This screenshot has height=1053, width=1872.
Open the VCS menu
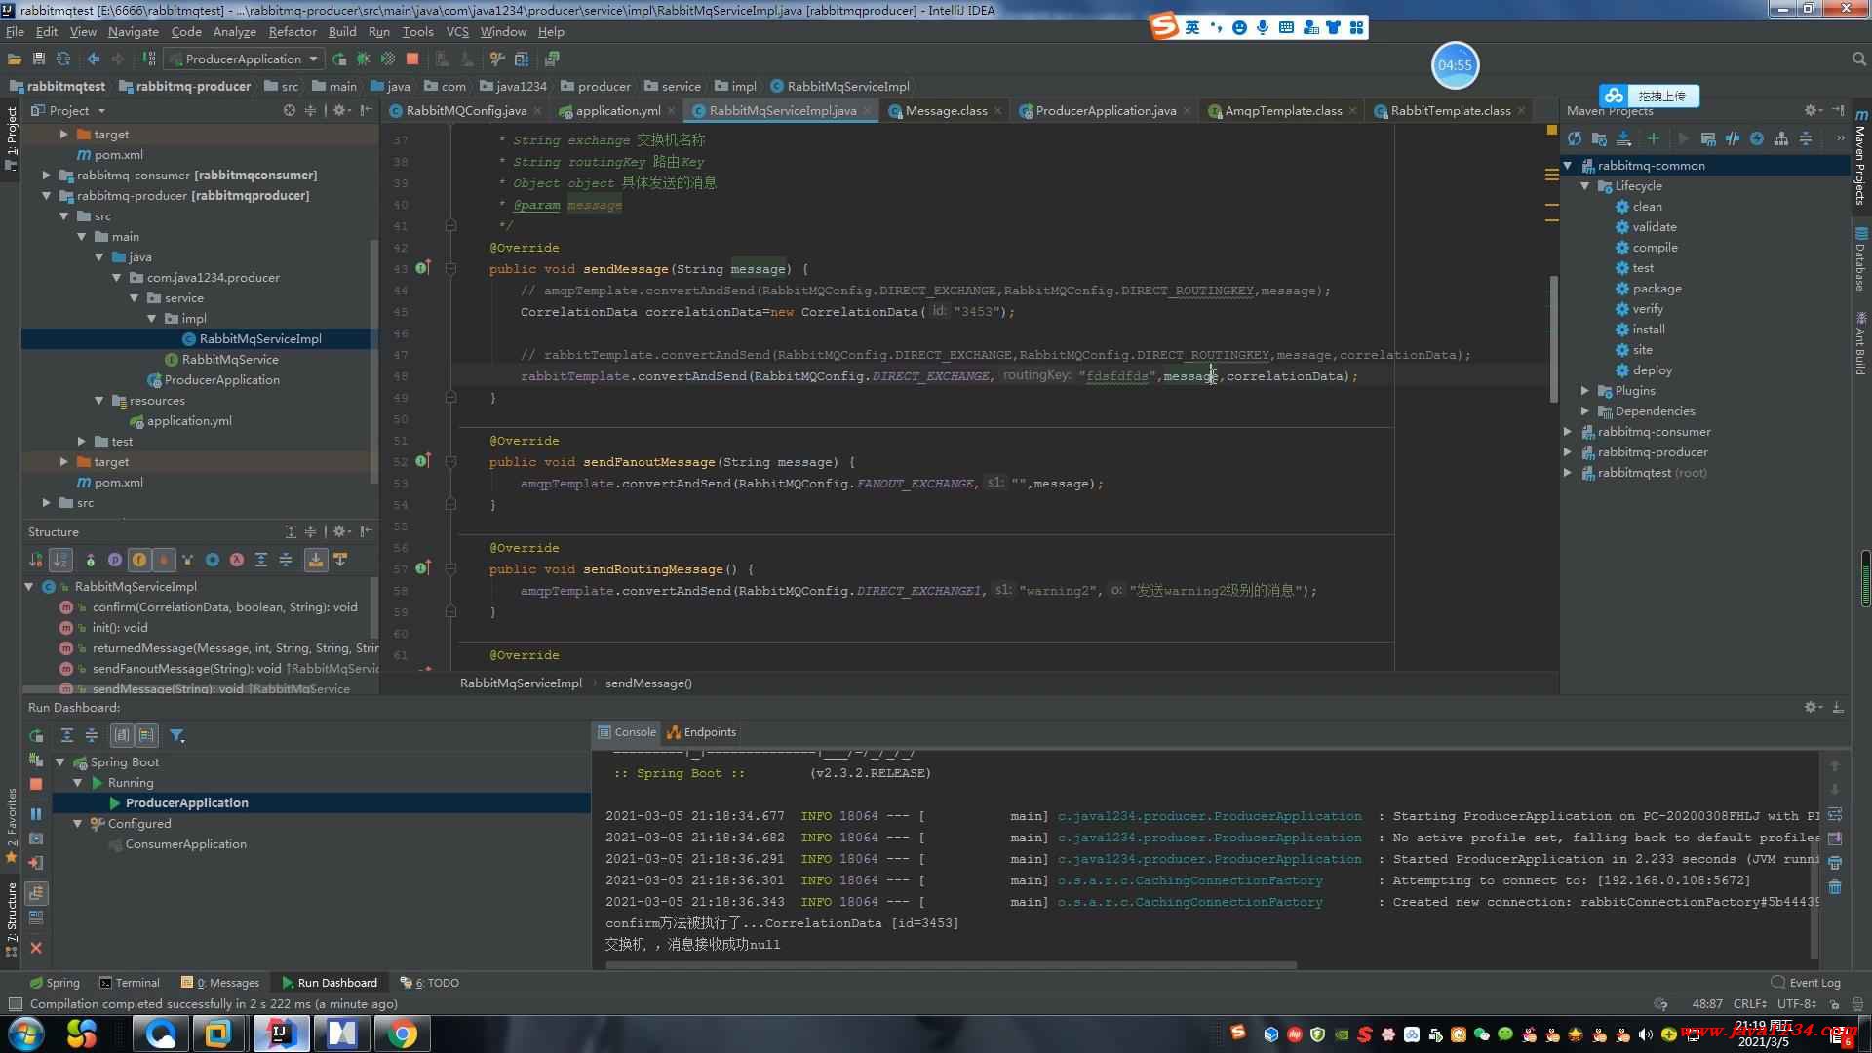pos(457,31)
